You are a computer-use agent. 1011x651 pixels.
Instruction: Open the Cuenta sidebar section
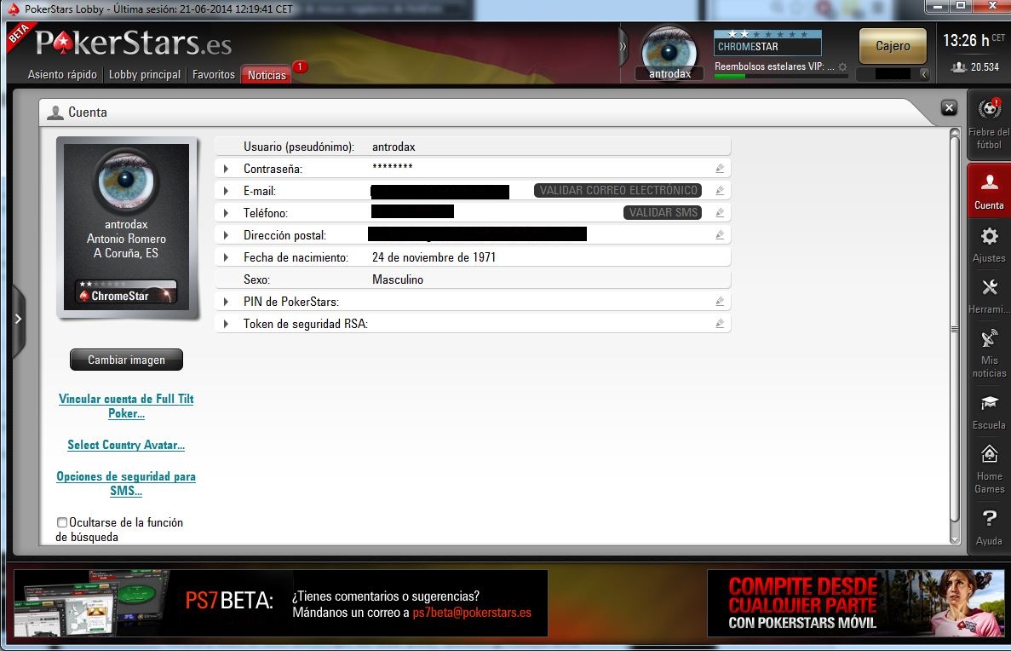pos(989,190)
